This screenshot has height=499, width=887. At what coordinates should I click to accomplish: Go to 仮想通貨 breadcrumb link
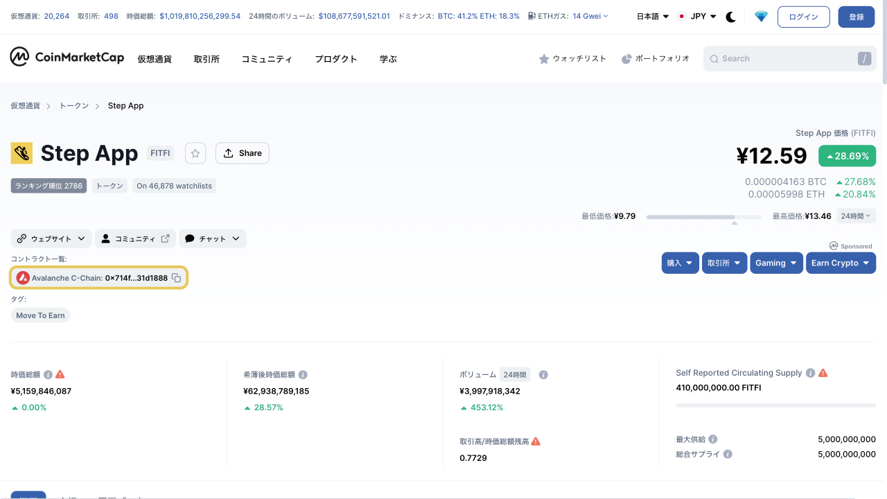coord(25,106)
